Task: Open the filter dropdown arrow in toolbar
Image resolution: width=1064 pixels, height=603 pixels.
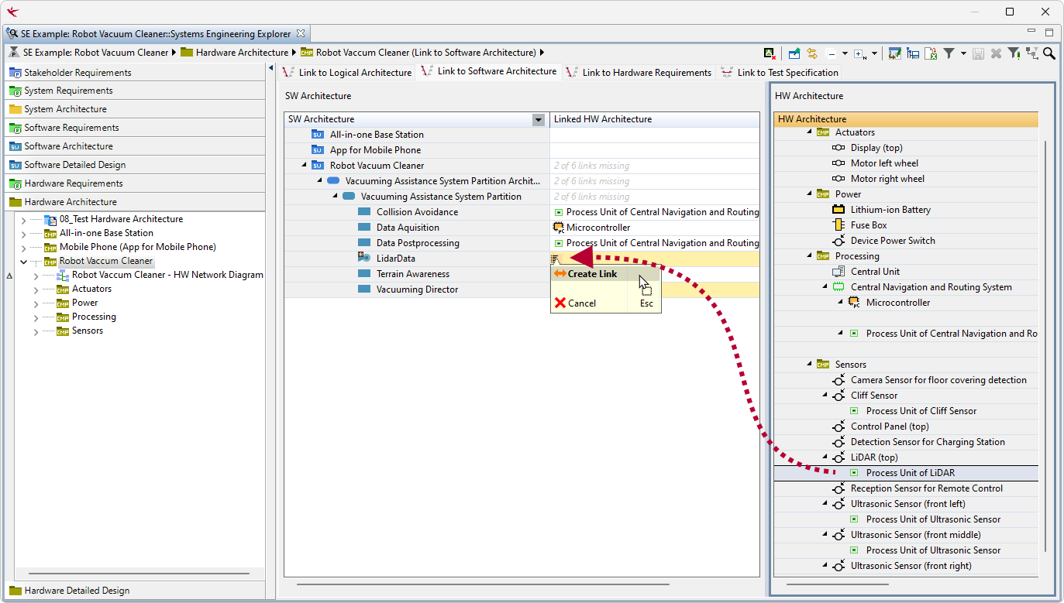Action: coord(963,54)
